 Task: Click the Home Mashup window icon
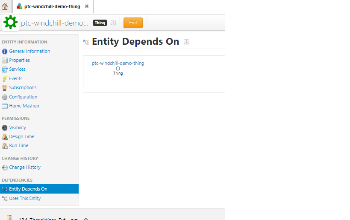(x=4, y=106)
